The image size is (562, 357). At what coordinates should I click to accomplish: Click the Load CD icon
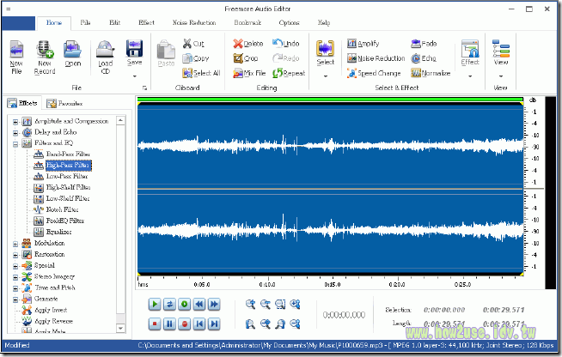105,50
